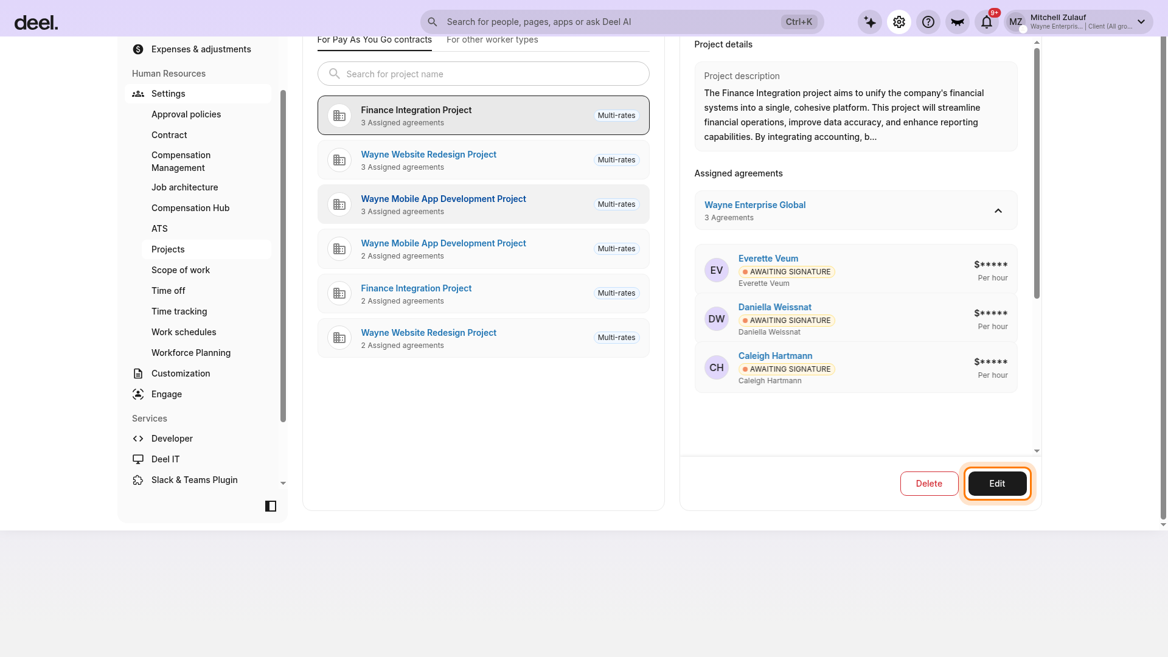This screenshot has height=657, width=1168.
Task: Click search magnifier icon in top bar
Action: point(433,22)
